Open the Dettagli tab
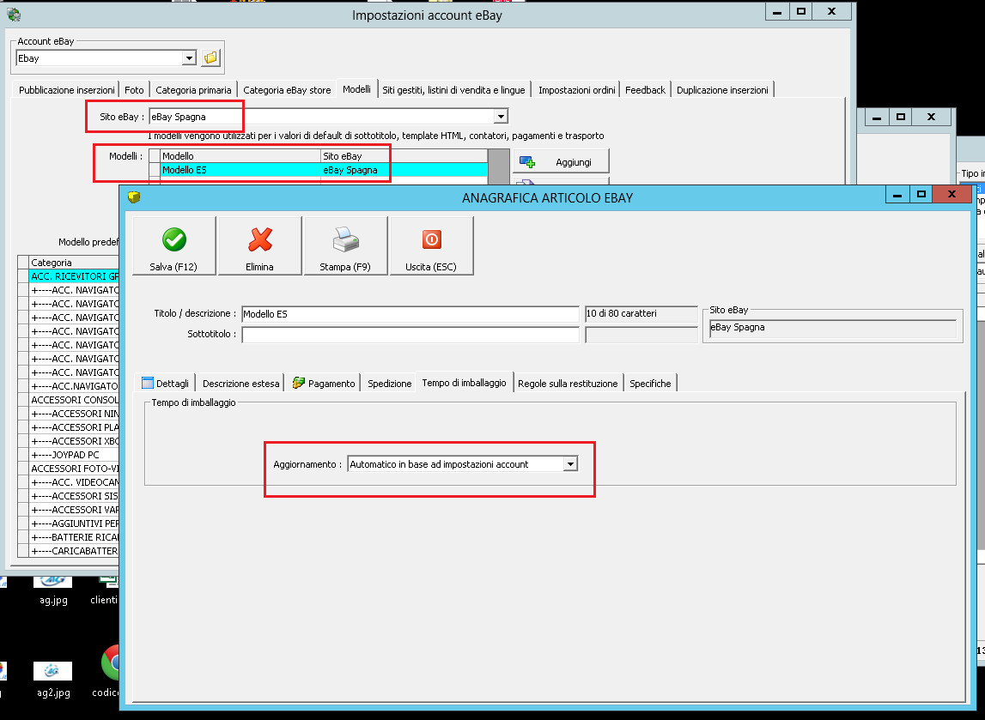The image size is (985, 720). click(x=166, y=383)
